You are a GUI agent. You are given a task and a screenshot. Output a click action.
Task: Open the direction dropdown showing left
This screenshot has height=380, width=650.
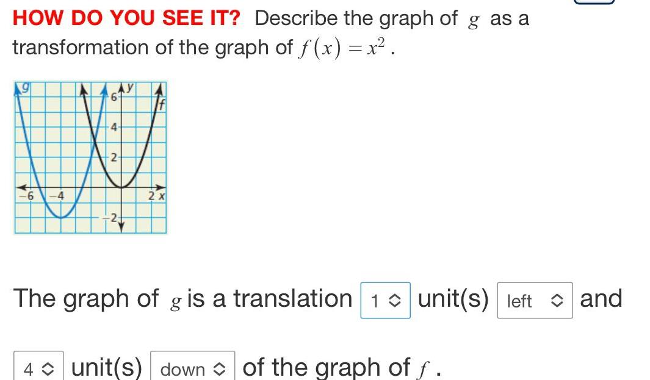click(534, 301)
